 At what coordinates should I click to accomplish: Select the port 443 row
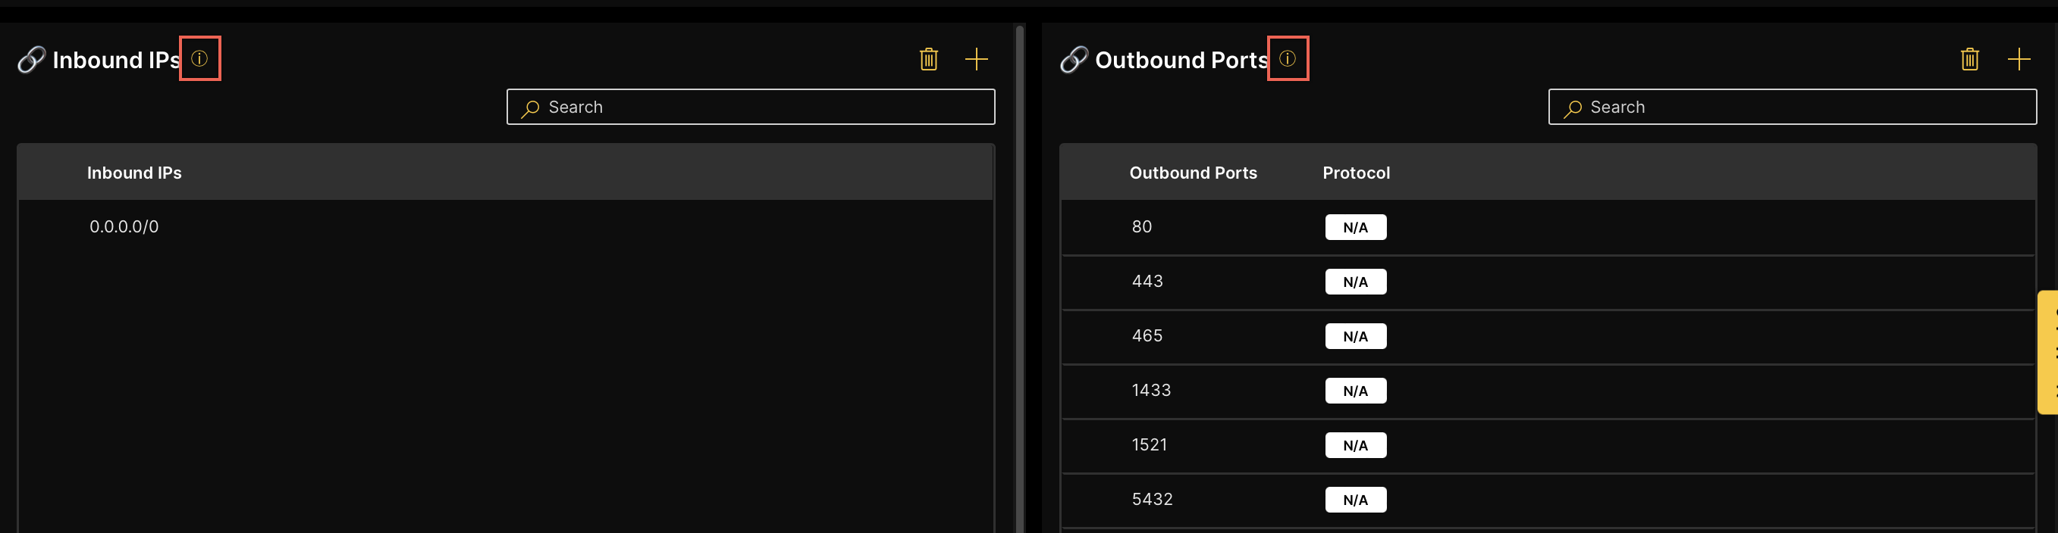(1147, 282)
